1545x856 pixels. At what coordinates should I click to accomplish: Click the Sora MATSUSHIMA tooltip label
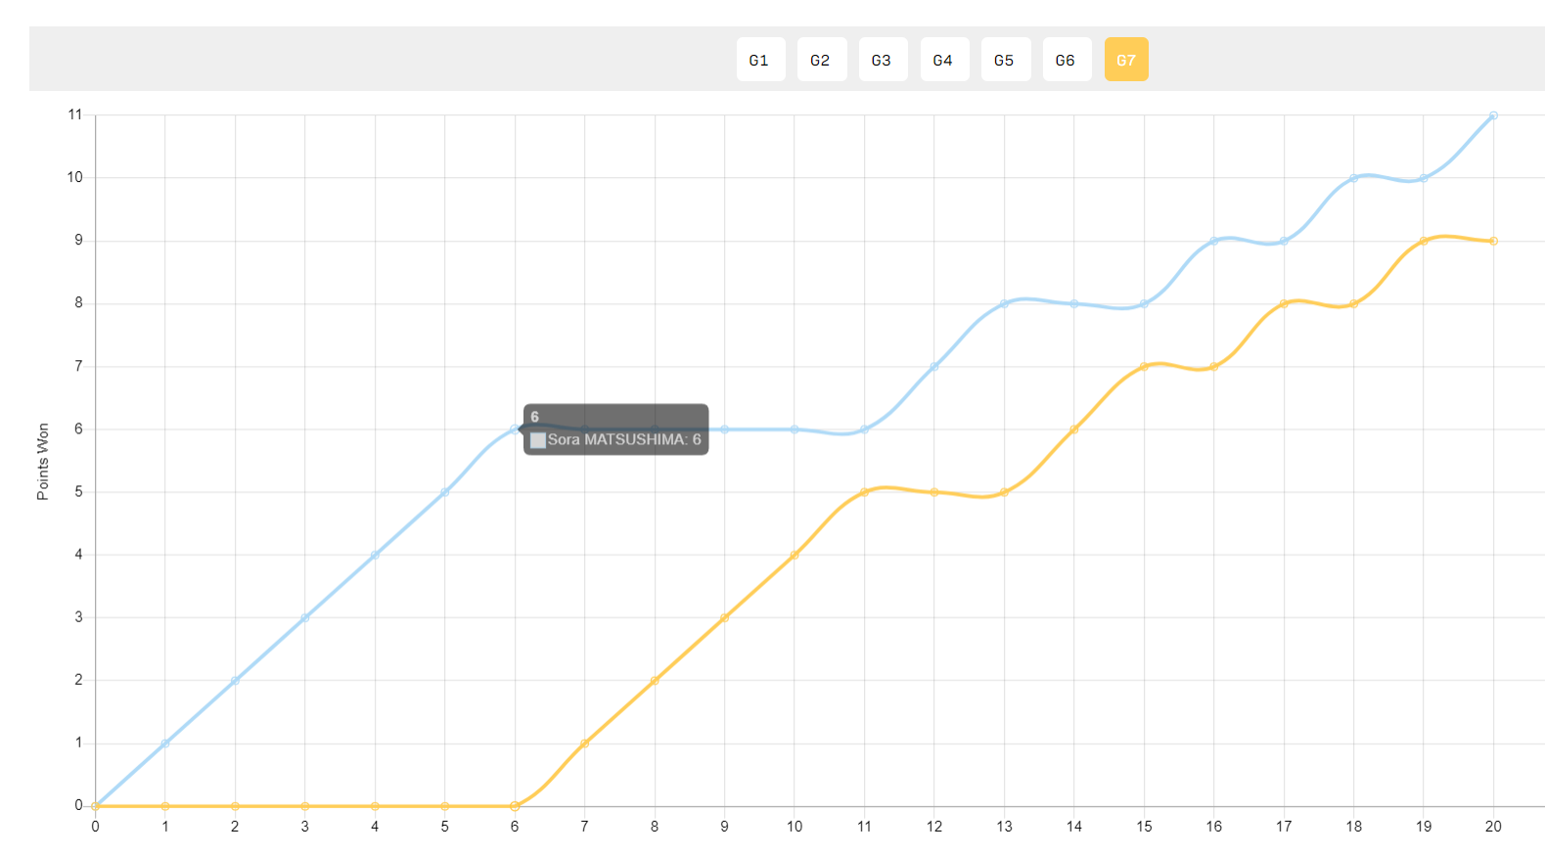click(624, 440)
